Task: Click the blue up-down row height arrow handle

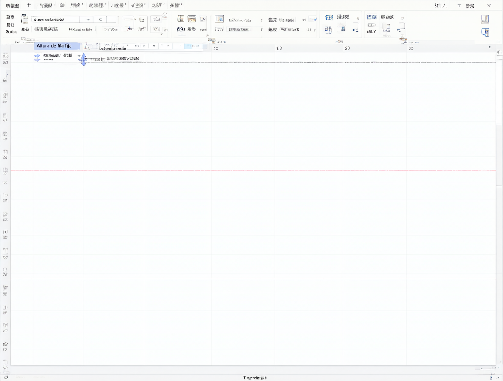Action: coord(84,60)
